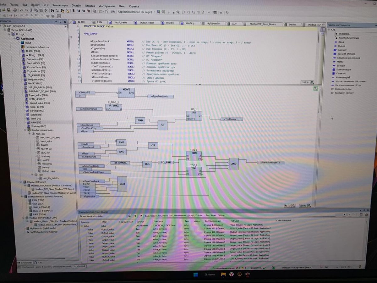
Task: Click the Расположение column header
Action: click(x=212, y=221)
